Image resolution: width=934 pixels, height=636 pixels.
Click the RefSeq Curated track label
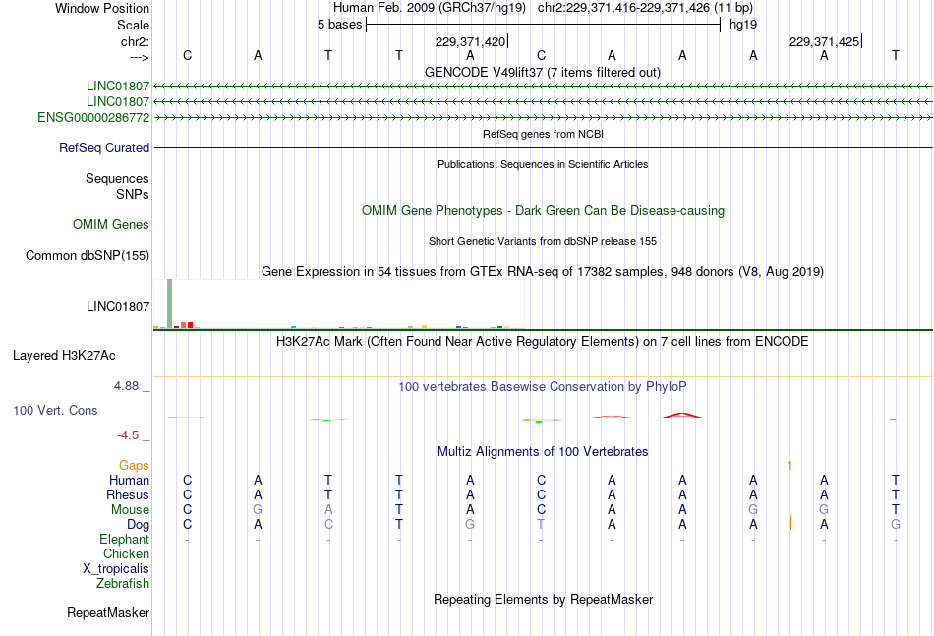[x=103, y=147]
